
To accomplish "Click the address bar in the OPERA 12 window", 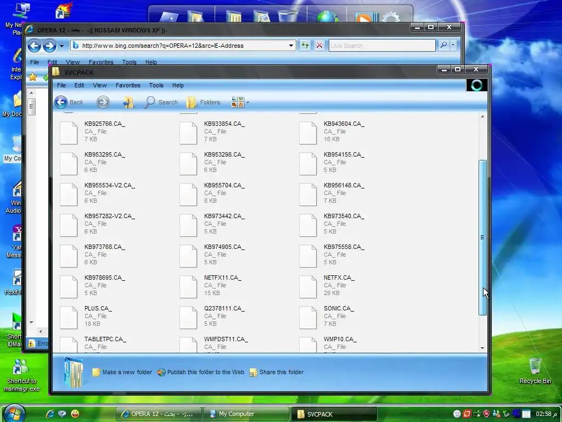I will click(x=183, y=46).
